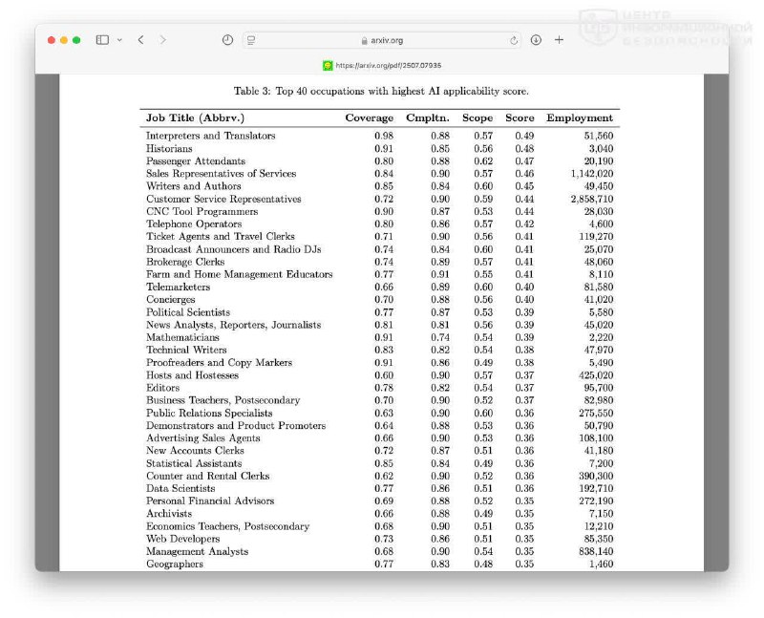Click the 'Coverage' column header
Image resolution: width=764 pixels, height=618 pixels.
(x=370, y=117)
